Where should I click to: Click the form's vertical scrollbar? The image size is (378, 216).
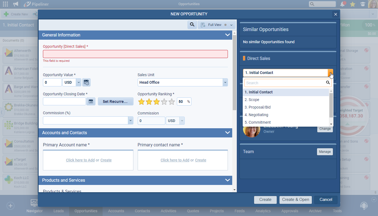click(x=234, y=73)
